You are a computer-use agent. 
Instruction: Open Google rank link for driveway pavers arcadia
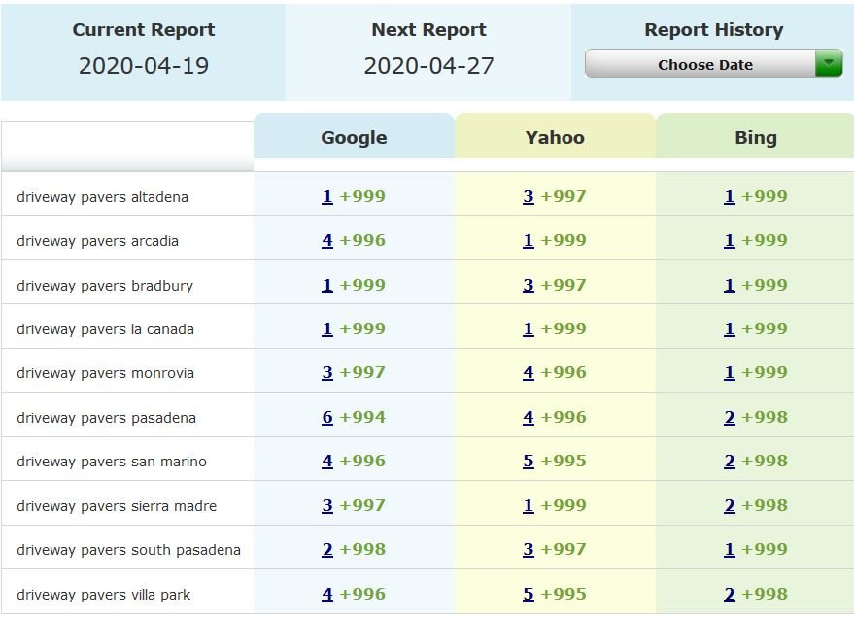click(x=327, y=240)
